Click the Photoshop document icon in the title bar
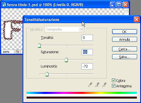Image resolution: width=141 pixels, height=103 pixels. [4, 5]
